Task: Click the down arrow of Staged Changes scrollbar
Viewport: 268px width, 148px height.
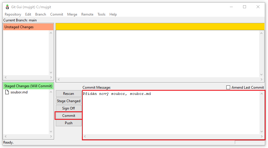Action: pos(51,132)
